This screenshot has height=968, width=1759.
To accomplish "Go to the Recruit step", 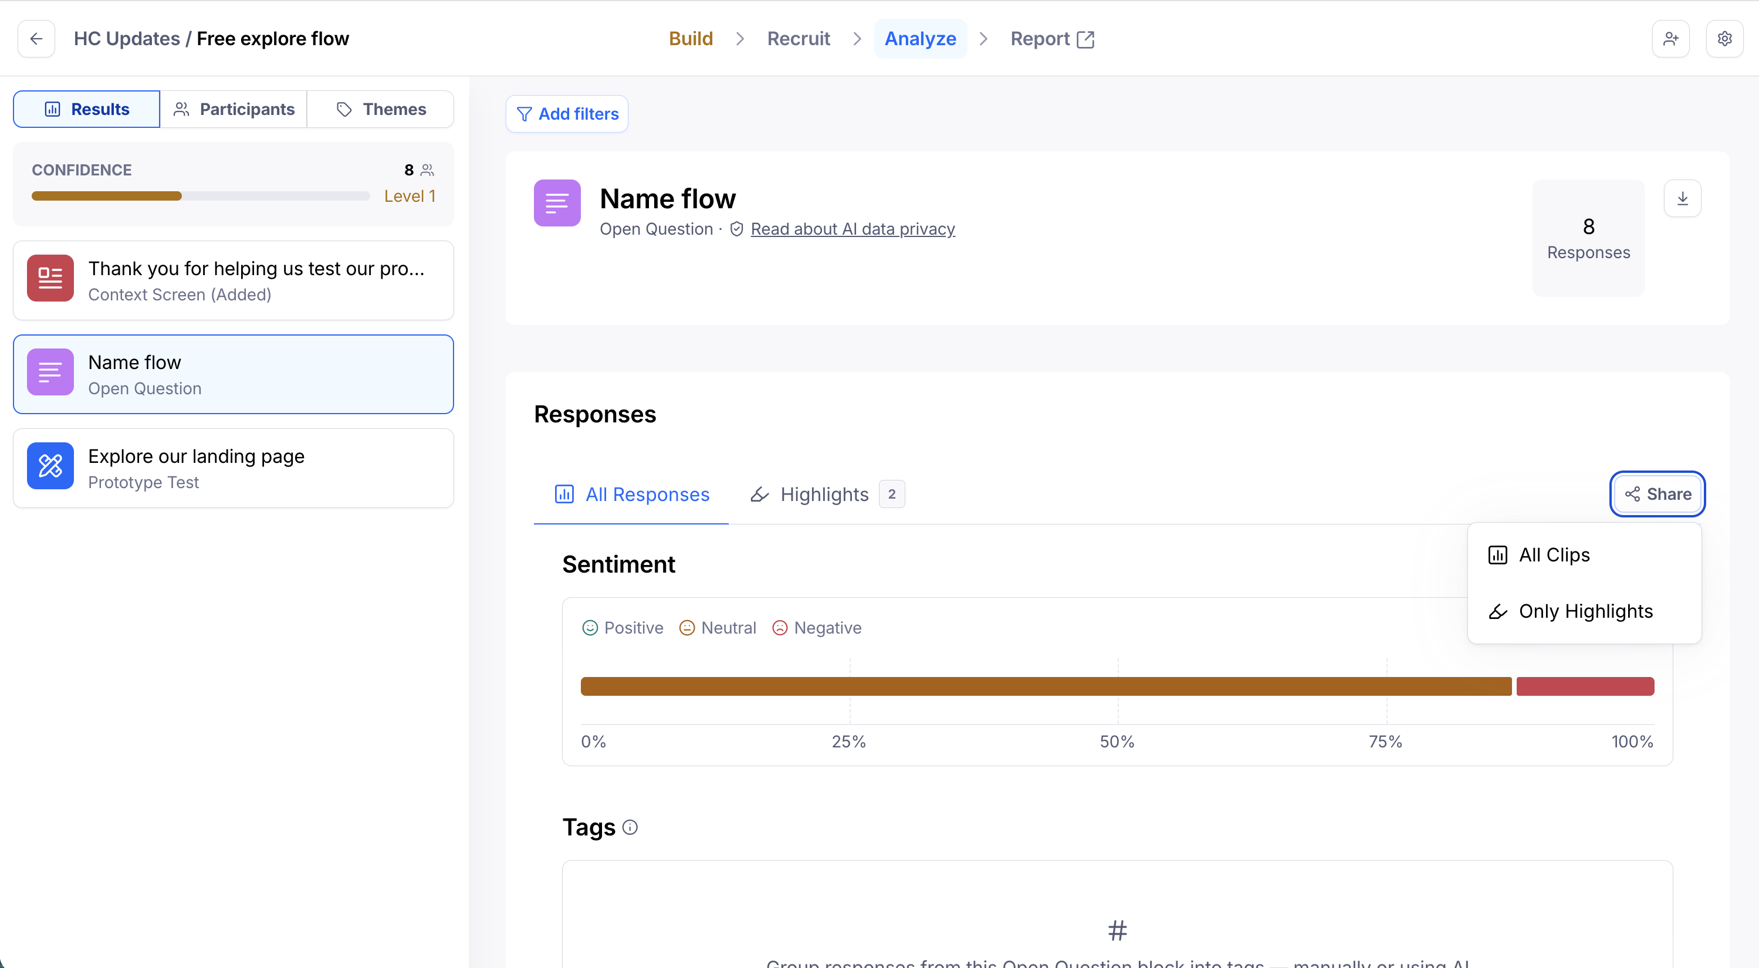I will click(799, 39).
